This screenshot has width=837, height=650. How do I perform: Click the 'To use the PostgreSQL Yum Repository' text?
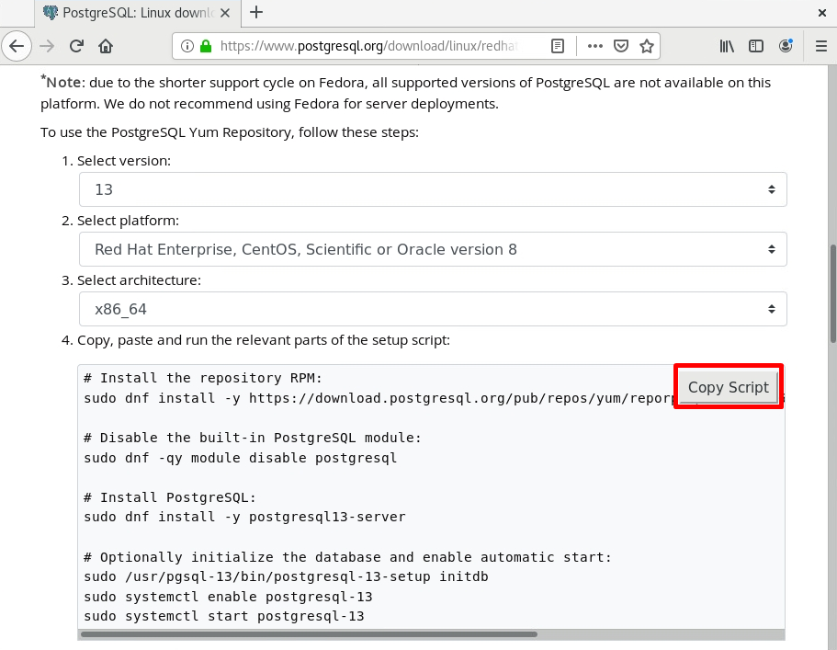tap(230, 132)
